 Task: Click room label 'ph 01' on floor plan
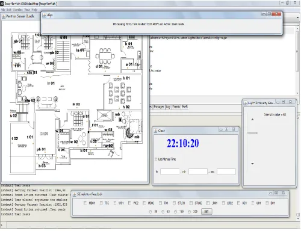click(x=41, y=149)
